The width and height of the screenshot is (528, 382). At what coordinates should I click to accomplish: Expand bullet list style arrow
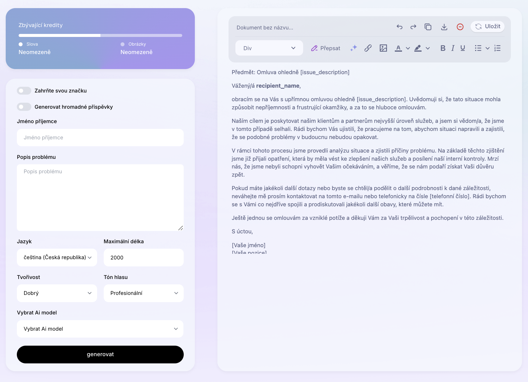[488, 48]
